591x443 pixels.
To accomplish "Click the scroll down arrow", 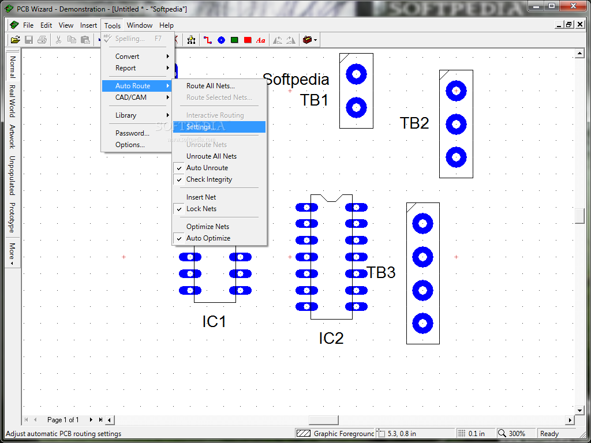I will 579,410.
